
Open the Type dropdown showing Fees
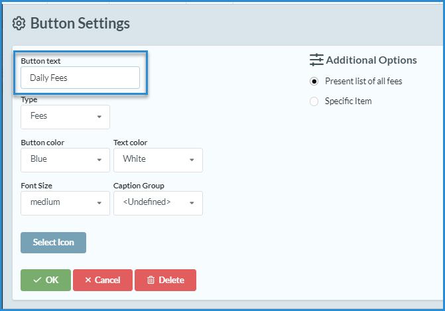tap(65, 117)
